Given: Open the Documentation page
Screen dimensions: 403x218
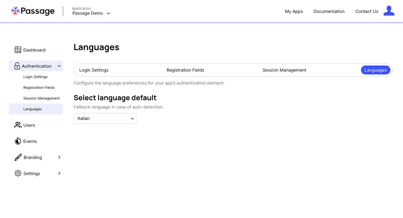Looking at the screenshot, I should 329,11.
